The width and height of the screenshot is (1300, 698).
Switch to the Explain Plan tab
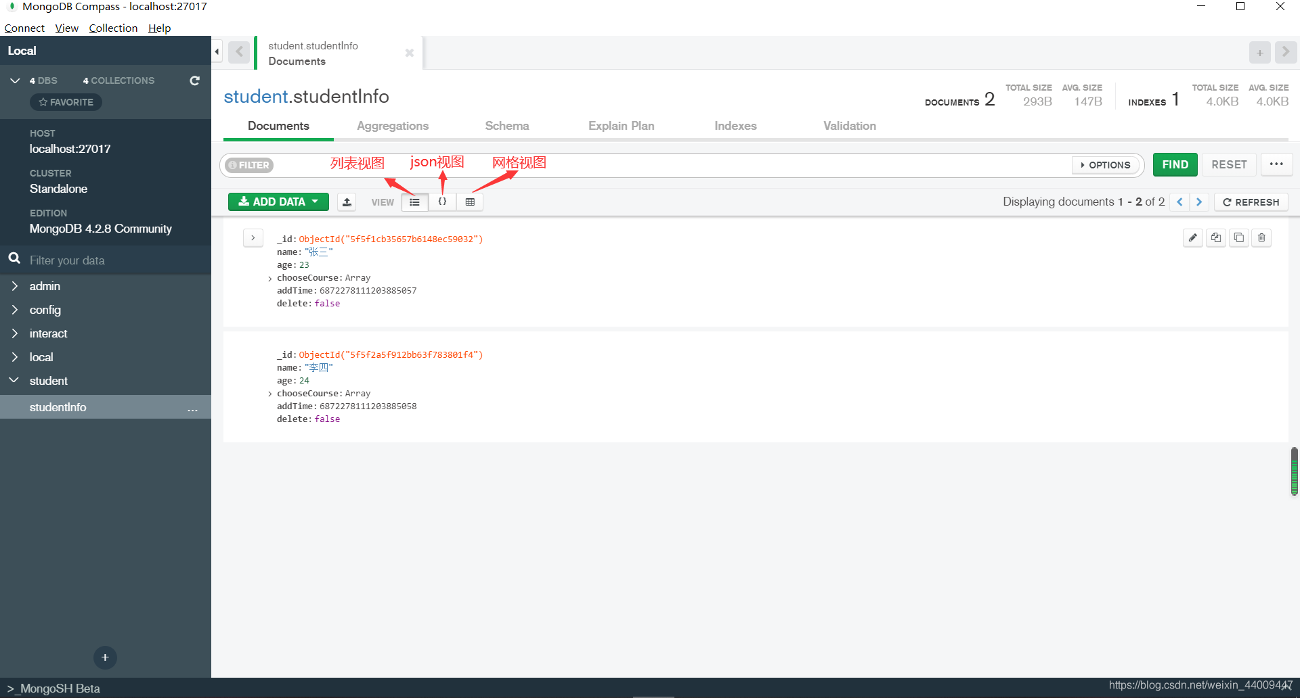621,126
